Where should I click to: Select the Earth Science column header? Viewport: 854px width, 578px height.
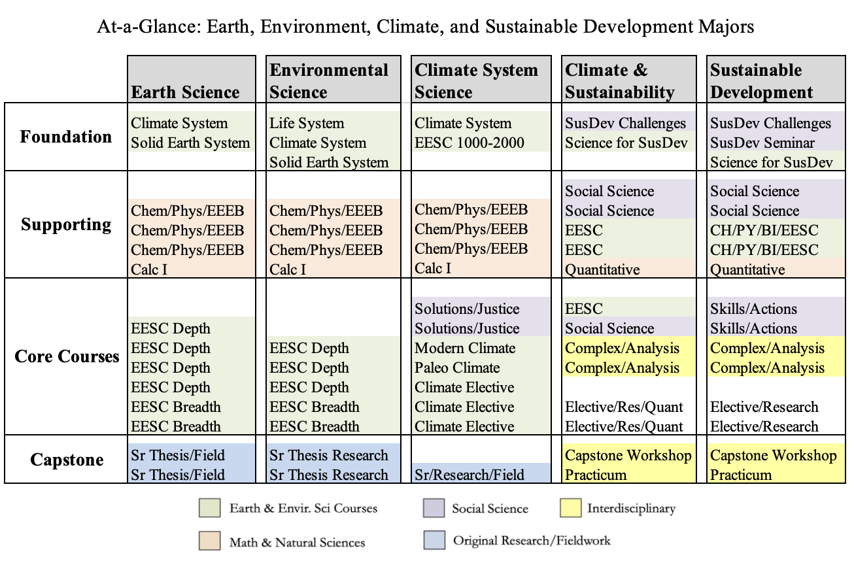pyautogui.click(x=186, y=92)
